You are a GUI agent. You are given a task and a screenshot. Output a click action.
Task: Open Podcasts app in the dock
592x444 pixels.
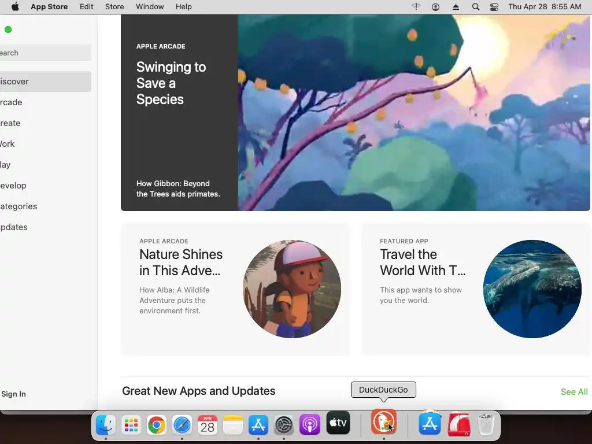(310, 425)
